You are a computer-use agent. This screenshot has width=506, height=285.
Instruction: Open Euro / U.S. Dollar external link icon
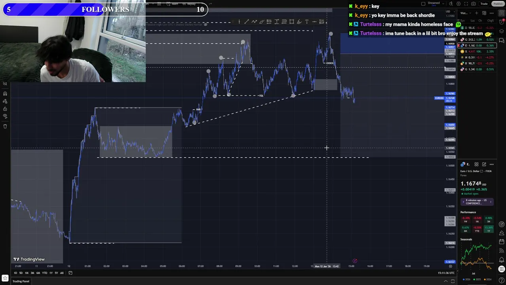pyautogui.click(x=481, y=171)
